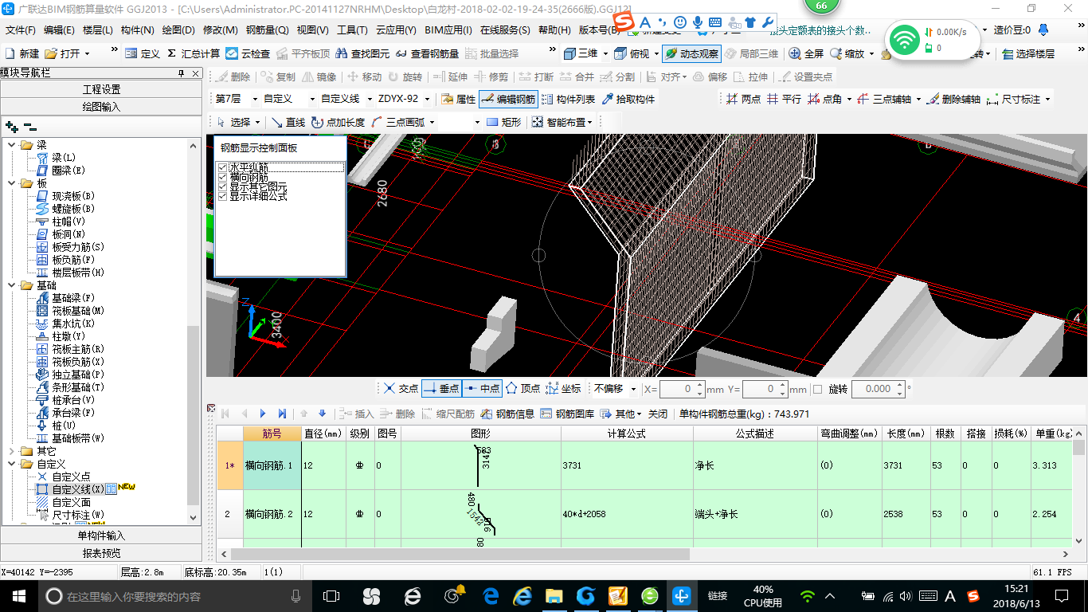Click the 新建 new file icon
Viewport: 1088px width, 612px height.
click(22, 54)
